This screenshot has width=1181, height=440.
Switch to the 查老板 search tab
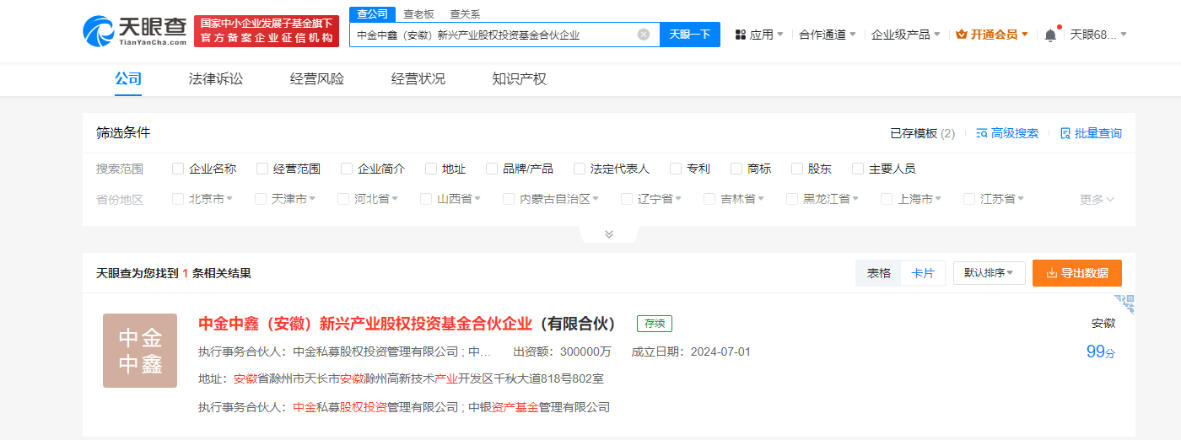click(x=418, y=13)
